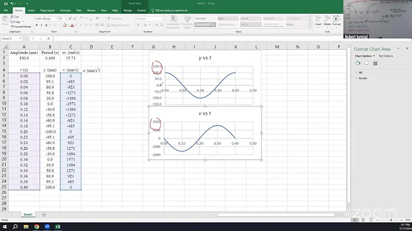Toggle Underline formatting
Viewport: 412px width, 231px height.
pos(46,25)
